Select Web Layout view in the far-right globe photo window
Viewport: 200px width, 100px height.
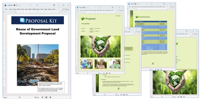(184, 97)
